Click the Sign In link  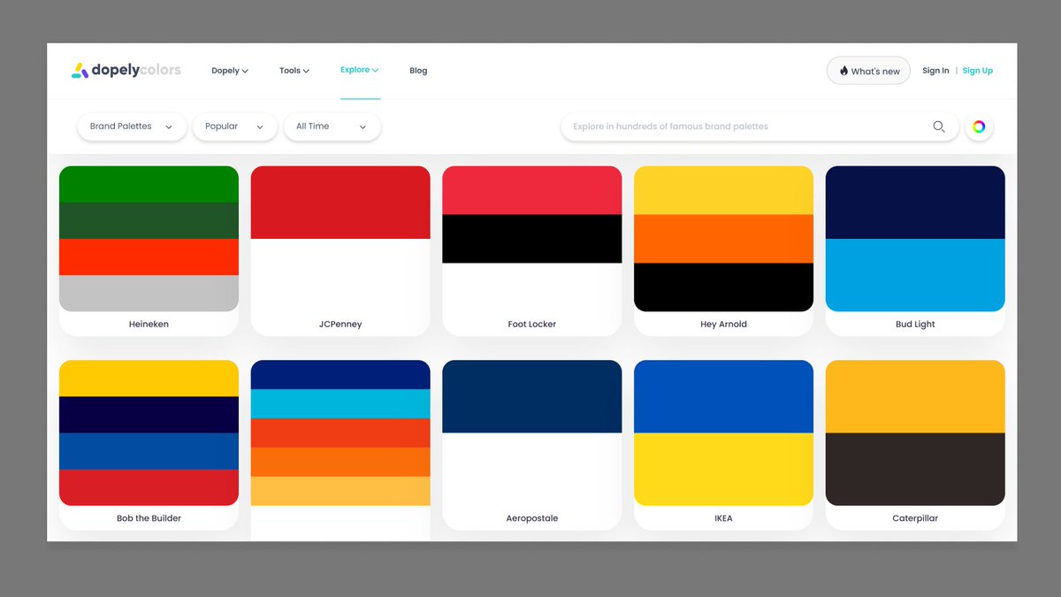935,71
